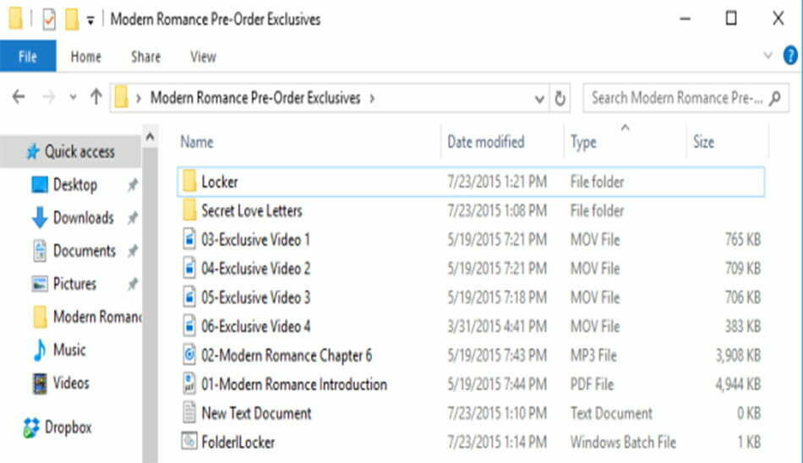Click the Downloads arrow icon in sidebar

(x=40, y=218)
